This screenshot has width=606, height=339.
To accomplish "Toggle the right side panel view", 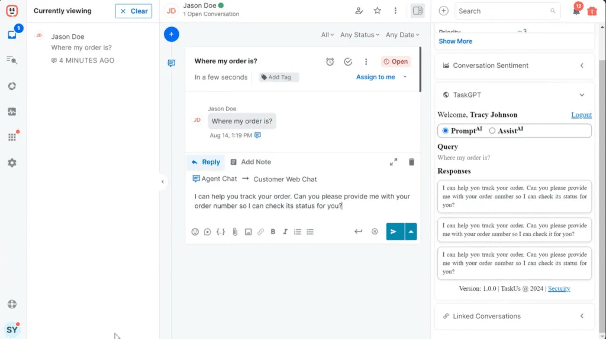I will (x=417, y=11).
